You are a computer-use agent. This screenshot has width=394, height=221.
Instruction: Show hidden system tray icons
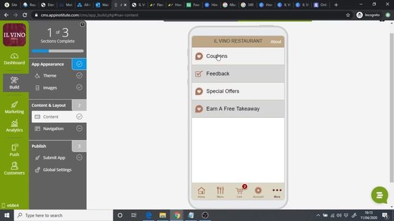pyautogui.click(x=318, y=215)
